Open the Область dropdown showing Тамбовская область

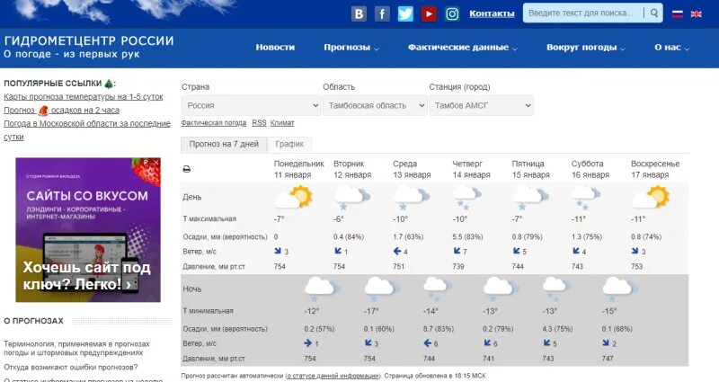[375, 105]
